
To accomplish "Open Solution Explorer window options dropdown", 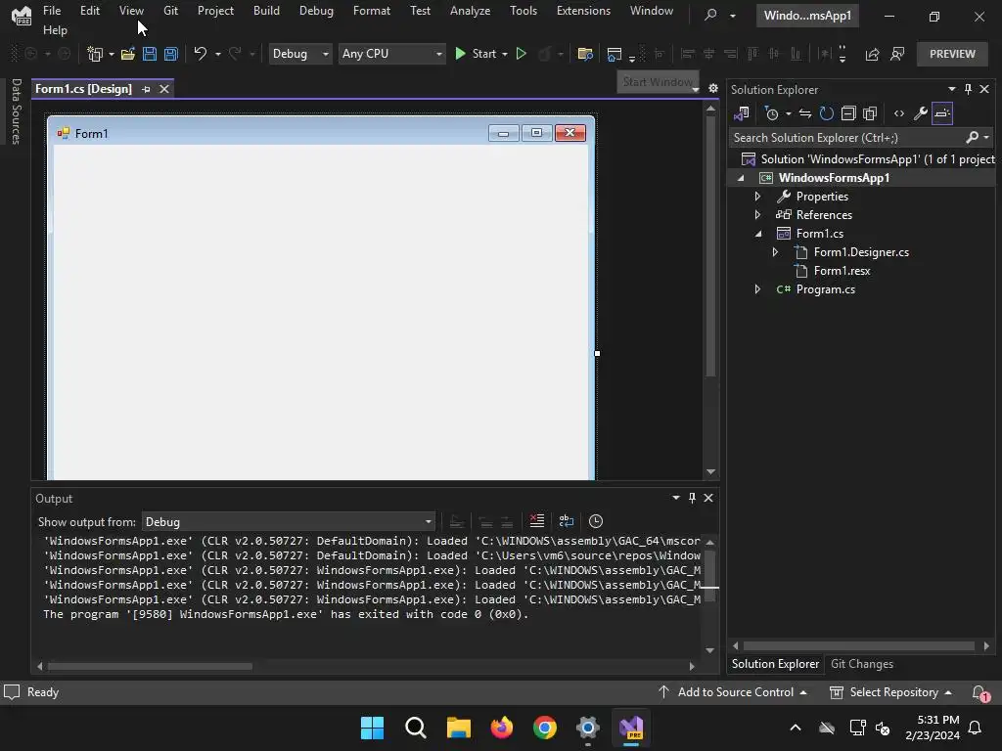I will (x=952, y=89).
